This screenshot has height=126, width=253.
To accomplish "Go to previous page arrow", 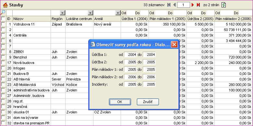I will (174, 5).
